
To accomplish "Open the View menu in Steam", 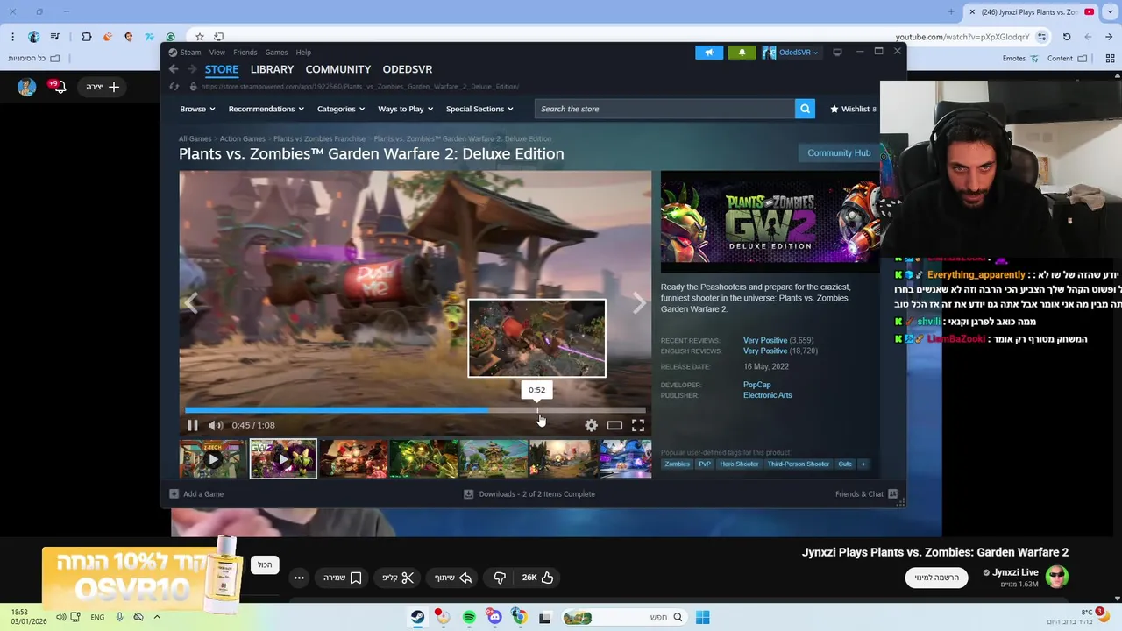I will (x=217, y=53).
